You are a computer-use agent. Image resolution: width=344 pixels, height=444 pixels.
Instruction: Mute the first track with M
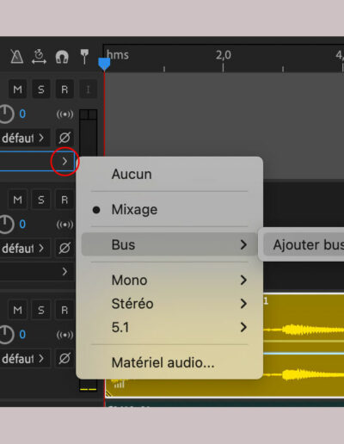18,89
